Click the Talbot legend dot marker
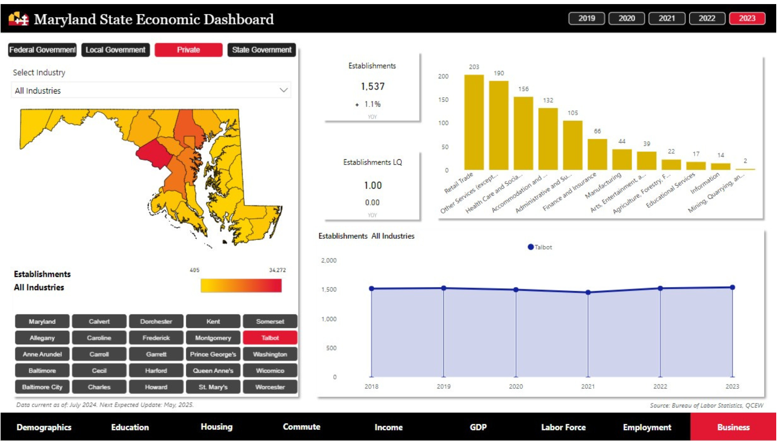 (x=530, y=247)
